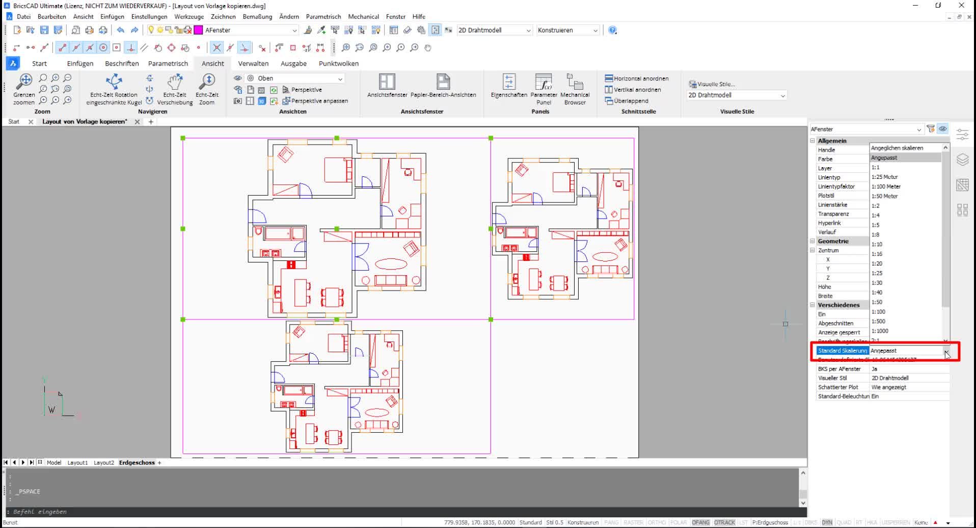Undo the last action

(x=121, y=30)
